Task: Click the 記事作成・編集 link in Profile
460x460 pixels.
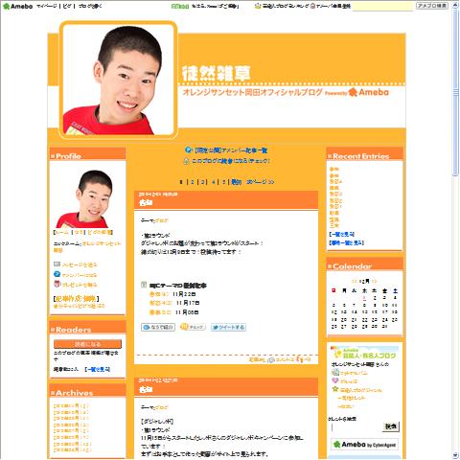Action: [x=76, y=299]
